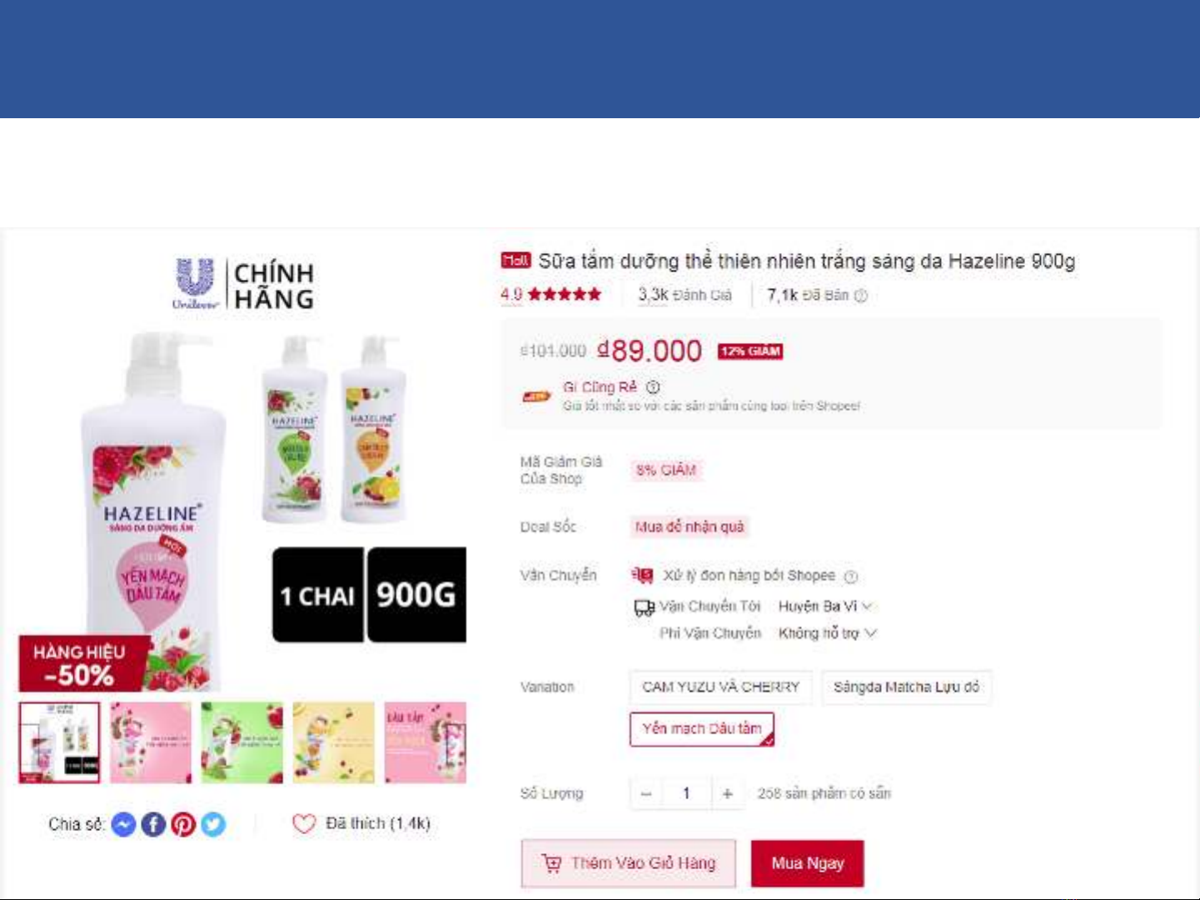Click Mua Ngay button
Screen dimensions: 1200x900
(807, 863)
